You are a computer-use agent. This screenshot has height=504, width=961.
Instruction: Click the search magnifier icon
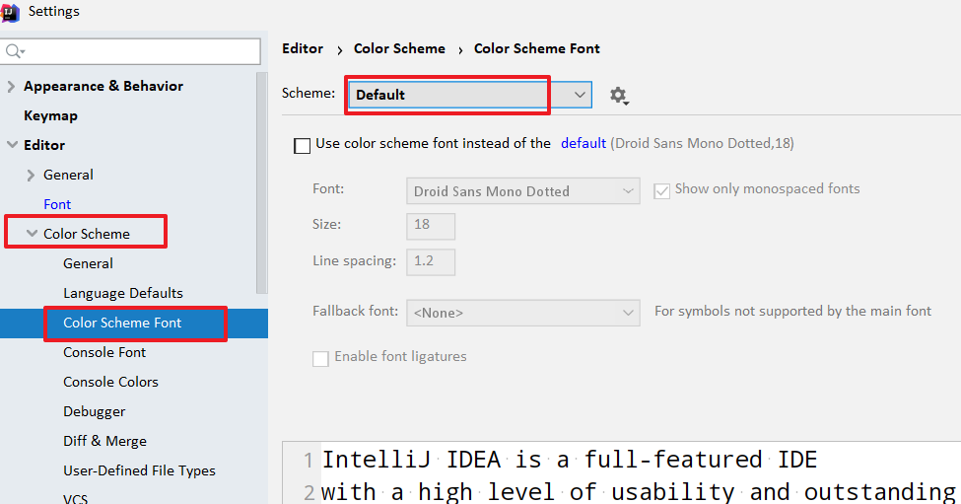click(x=14, y=50)
